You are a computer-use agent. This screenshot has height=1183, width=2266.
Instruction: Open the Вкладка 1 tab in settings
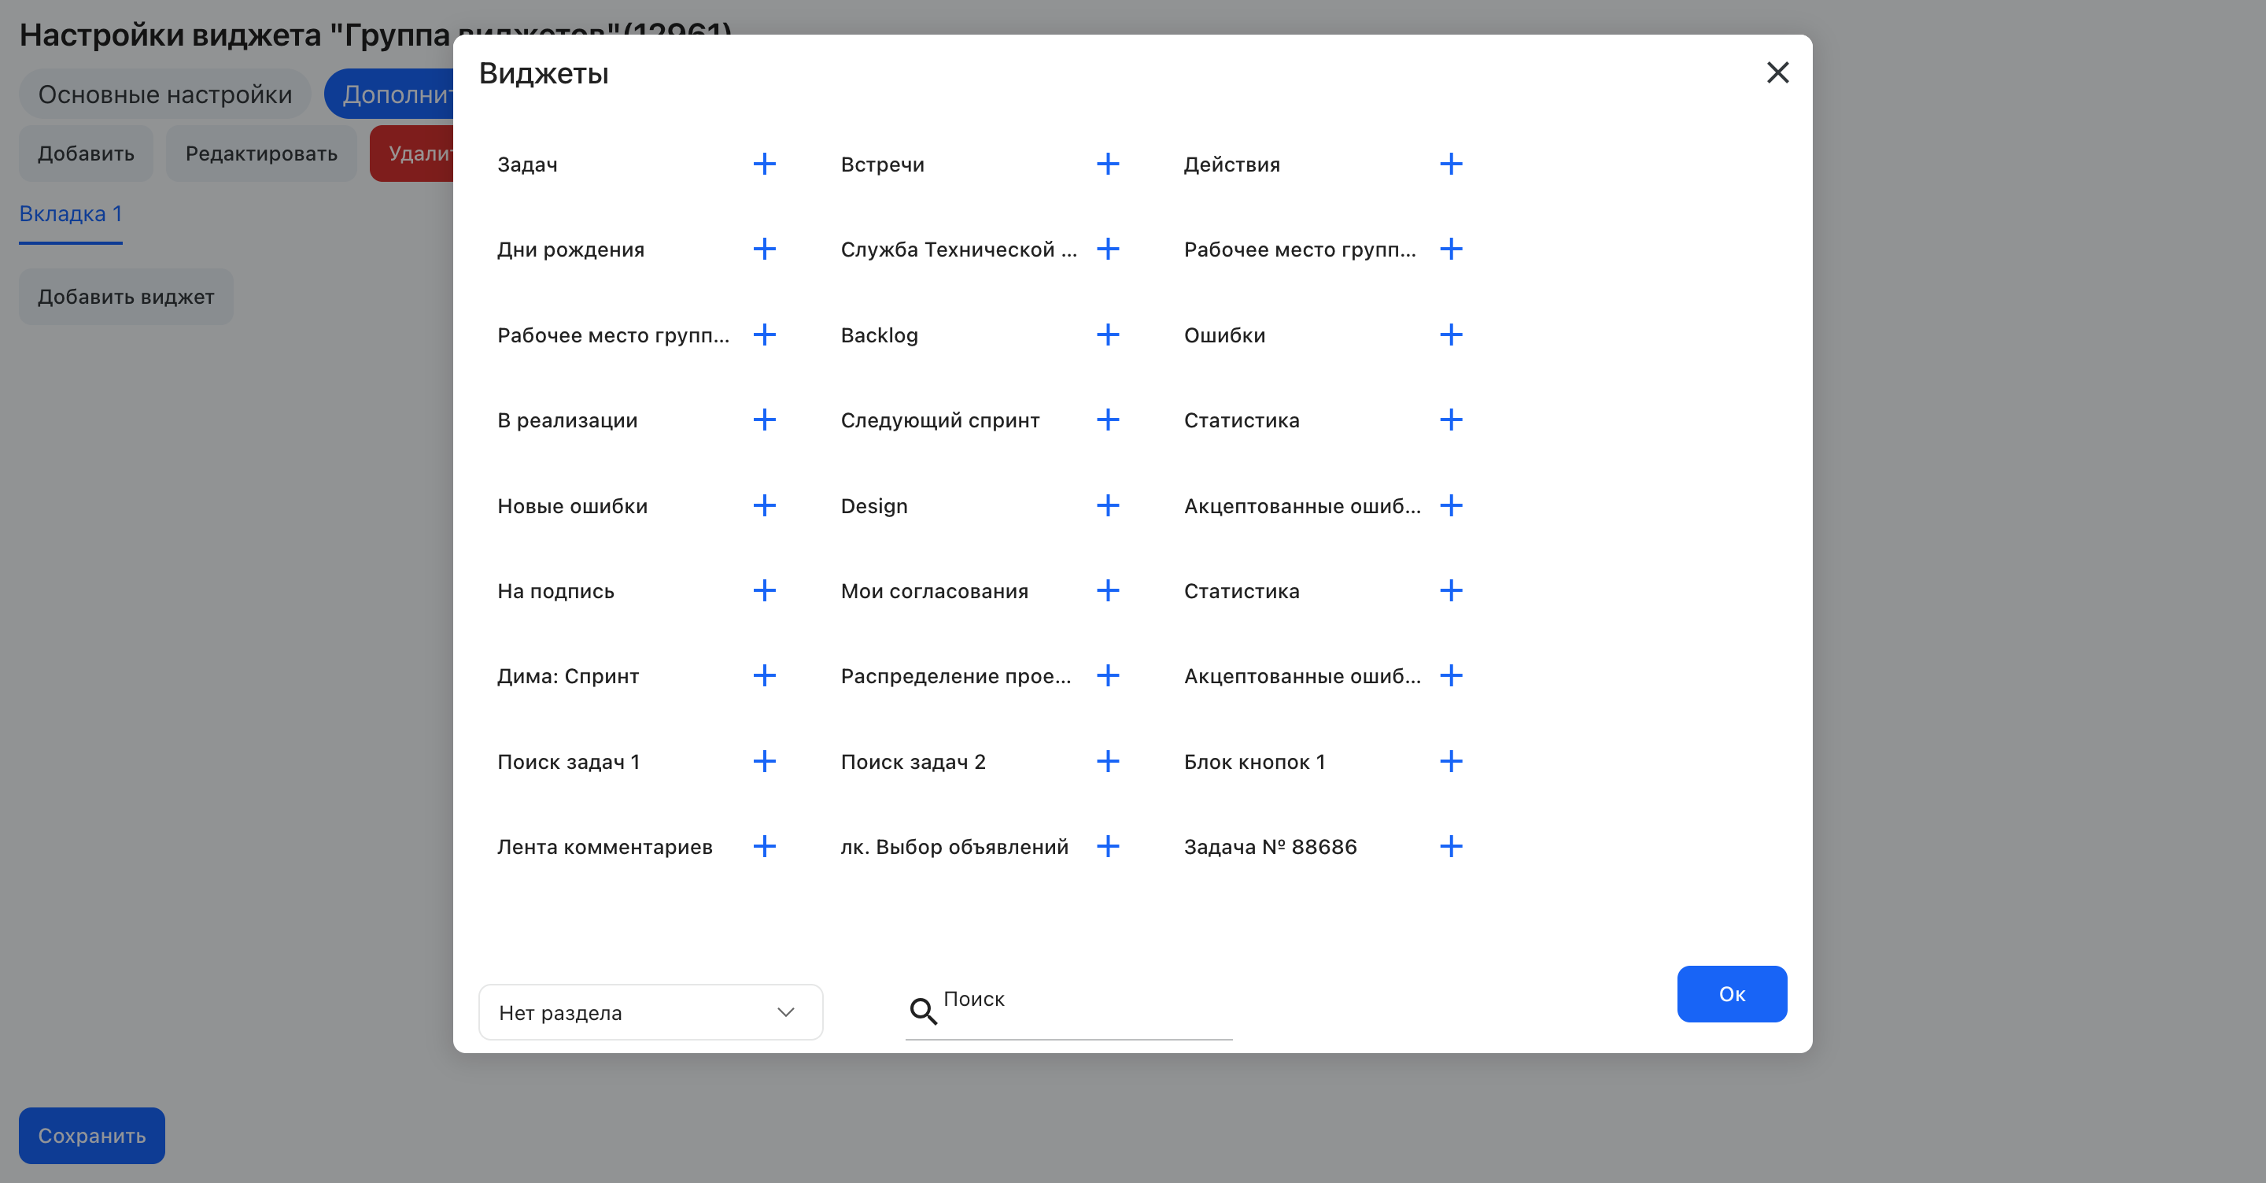pyautogui.click(x=70, y=214)
